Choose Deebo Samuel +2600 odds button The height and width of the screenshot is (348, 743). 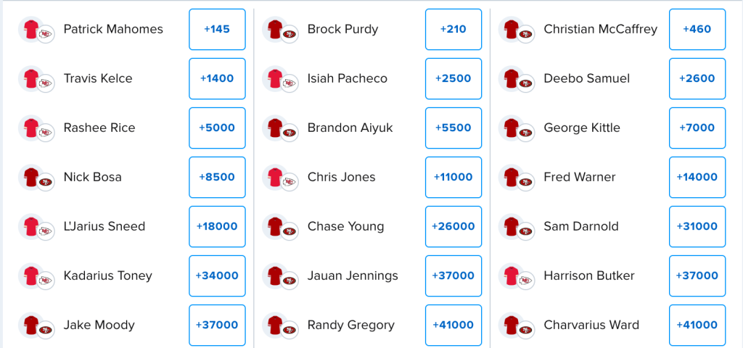click(x=697, y=78)
